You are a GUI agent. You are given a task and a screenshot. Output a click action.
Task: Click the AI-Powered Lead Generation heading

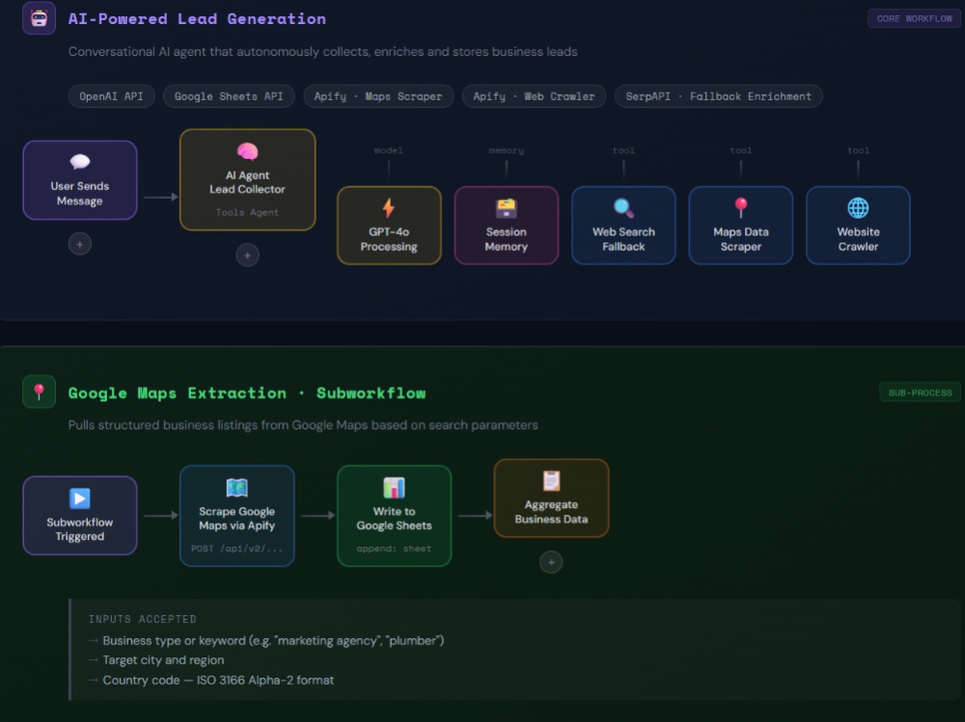197,19
